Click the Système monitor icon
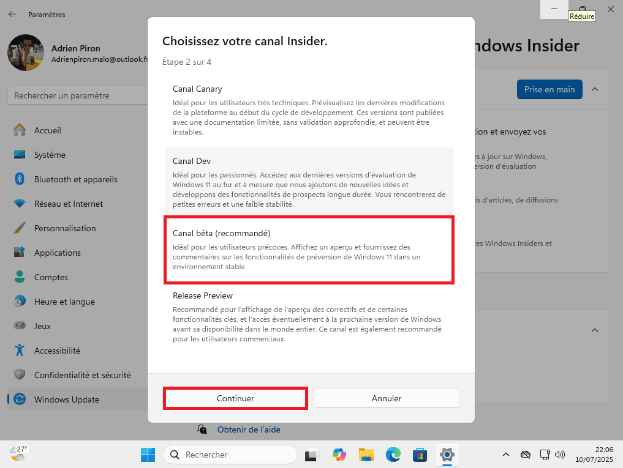Screen dimensions: 623x468 (x=20, y=154)
